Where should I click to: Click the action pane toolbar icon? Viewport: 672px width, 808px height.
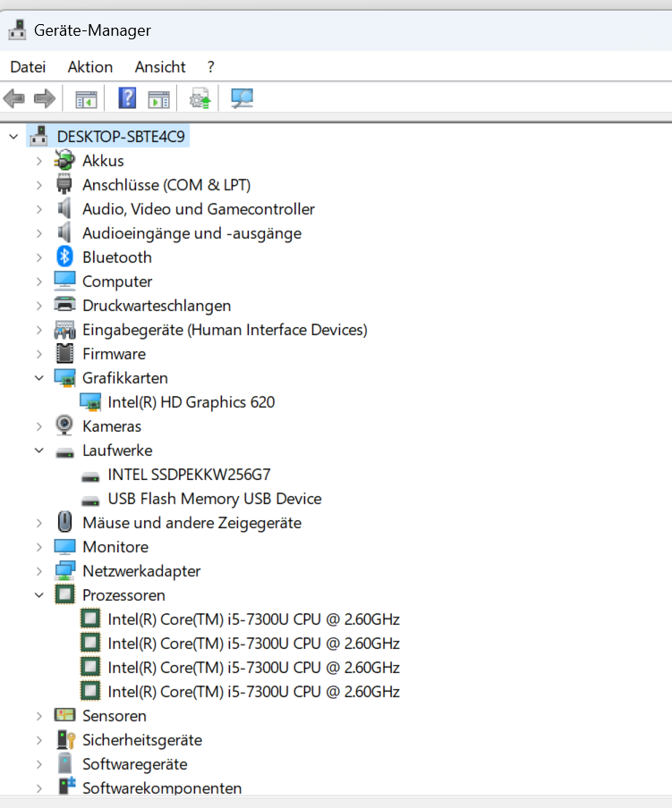pos(158,99)
